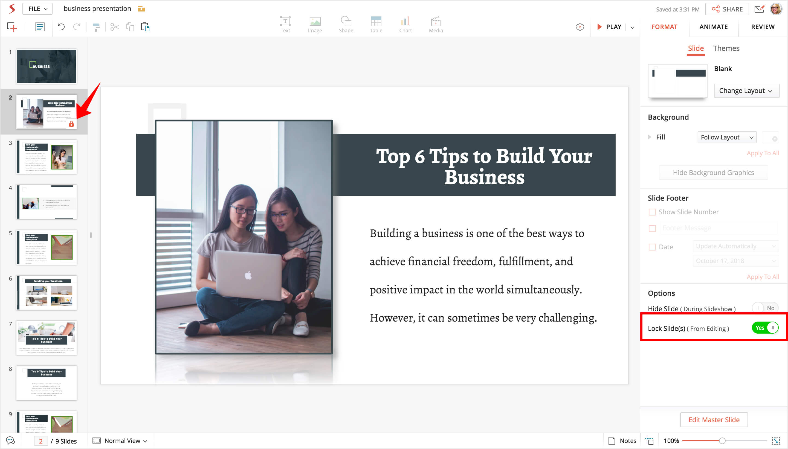Open the Change Layout dropdown

[x=746, y=91]
